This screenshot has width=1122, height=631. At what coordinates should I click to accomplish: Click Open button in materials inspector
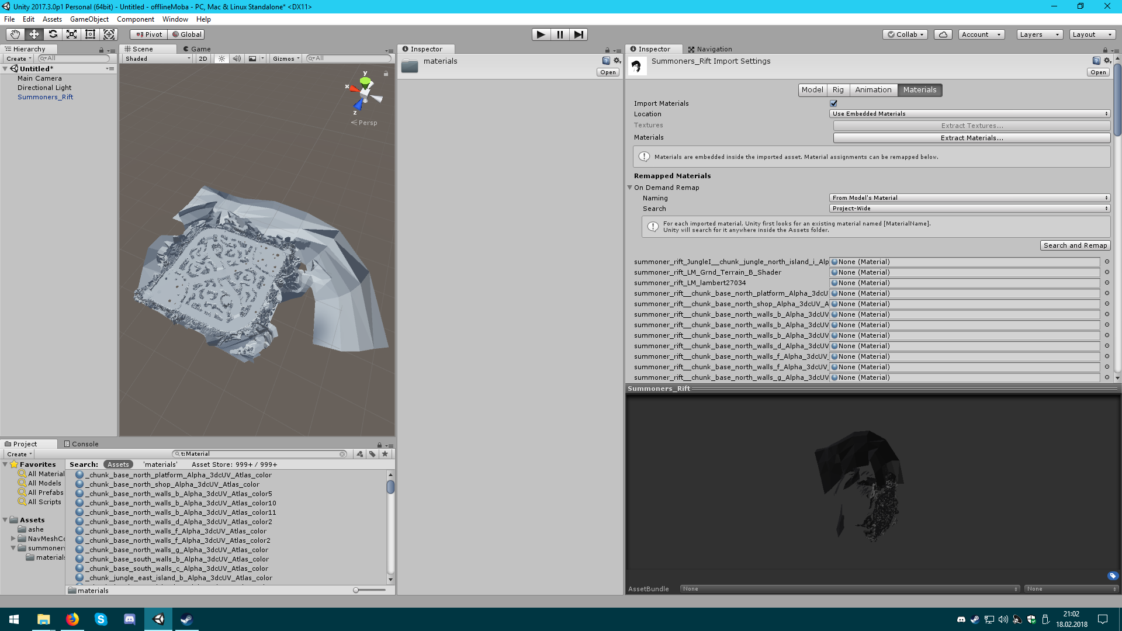click(x=608, y=72)
